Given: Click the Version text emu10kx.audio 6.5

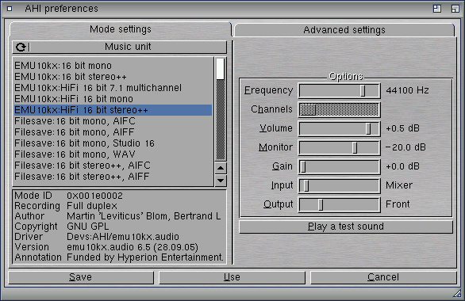Looking at the screenshot, I should click(109, 247).
